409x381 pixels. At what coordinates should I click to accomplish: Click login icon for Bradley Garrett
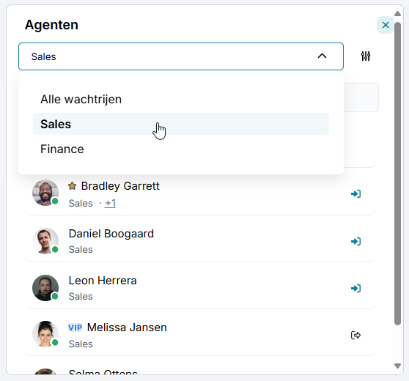(355, 193)
